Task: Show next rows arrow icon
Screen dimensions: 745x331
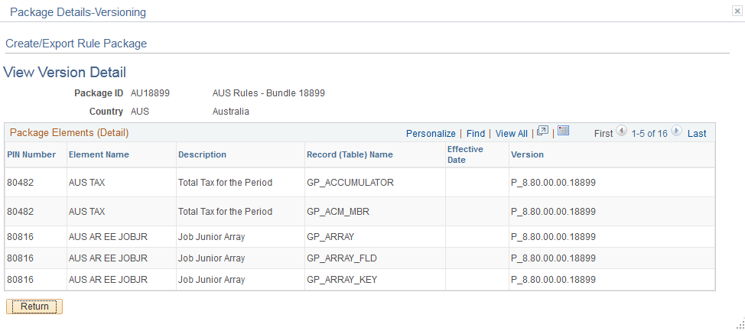Action: [677, 131]
